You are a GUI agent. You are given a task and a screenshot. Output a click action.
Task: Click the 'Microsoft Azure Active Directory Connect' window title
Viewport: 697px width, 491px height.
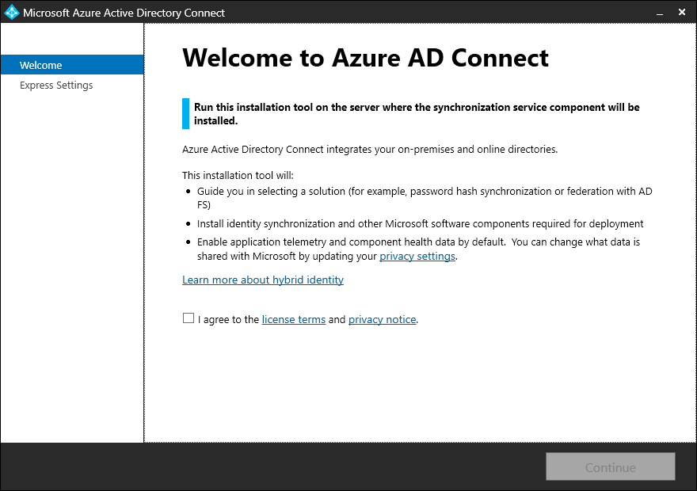pyautogui.click(x=124, y=13)
